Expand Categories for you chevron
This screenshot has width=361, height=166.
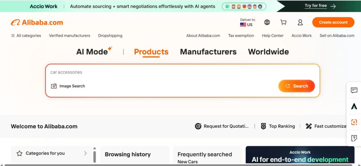pyautogui.click(x=85, y=153)
